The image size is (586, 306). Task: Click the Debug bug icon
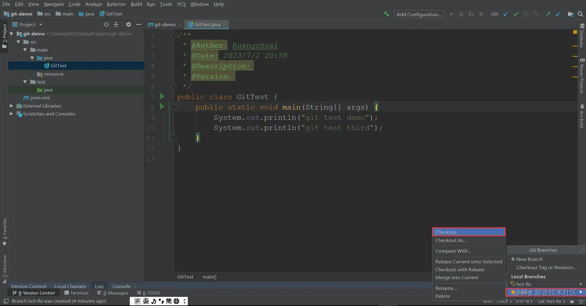461,14
